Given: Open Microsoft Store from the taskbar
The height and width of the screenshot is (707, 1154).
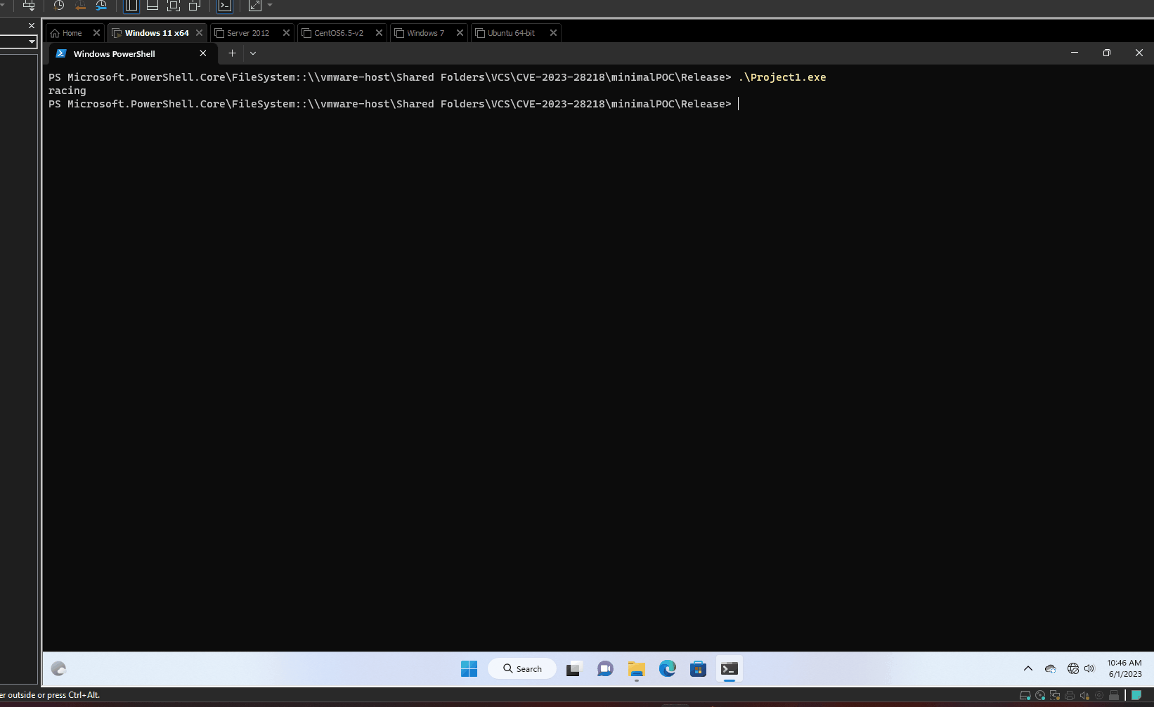Looking at the screenshot, I should tap(699, 669).
